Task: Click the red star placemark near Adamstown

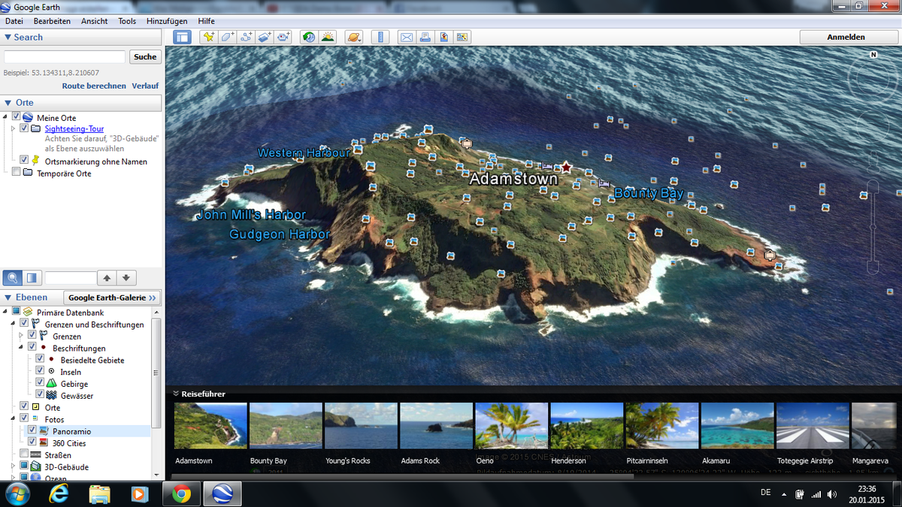Action: 566,167
